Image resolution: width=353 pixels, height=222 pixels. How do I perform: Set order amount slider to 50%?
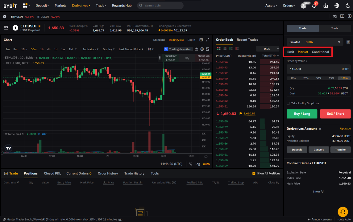click(318, 78)
